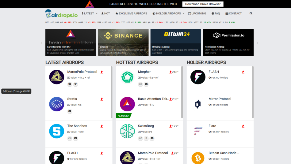Click email icon under SwissBorg

152,138
